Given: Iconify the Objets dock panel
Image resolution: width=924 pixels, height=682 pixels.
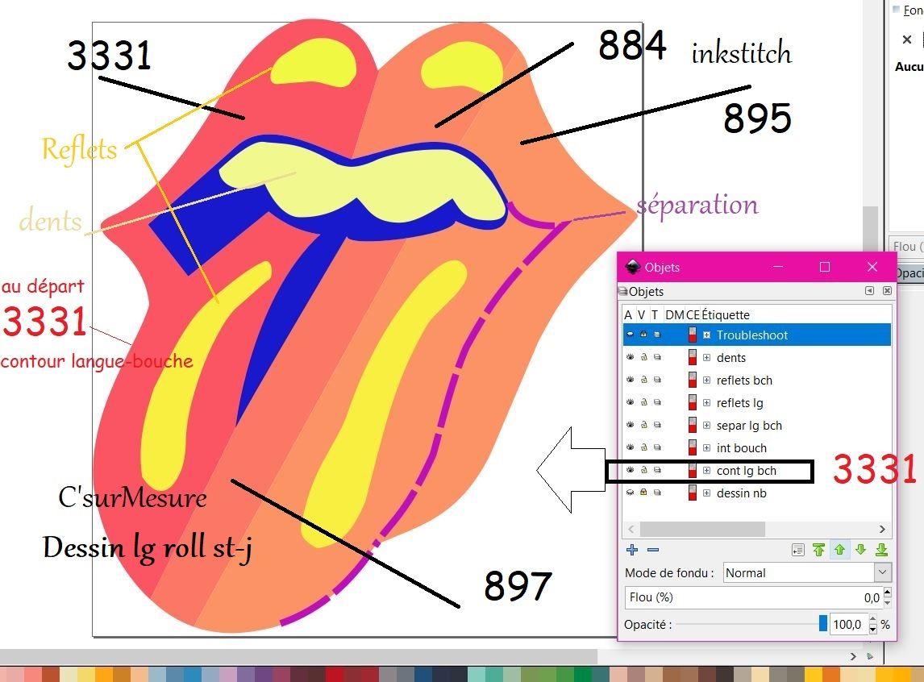Looking at the screenshot, I should click(869, 291).
